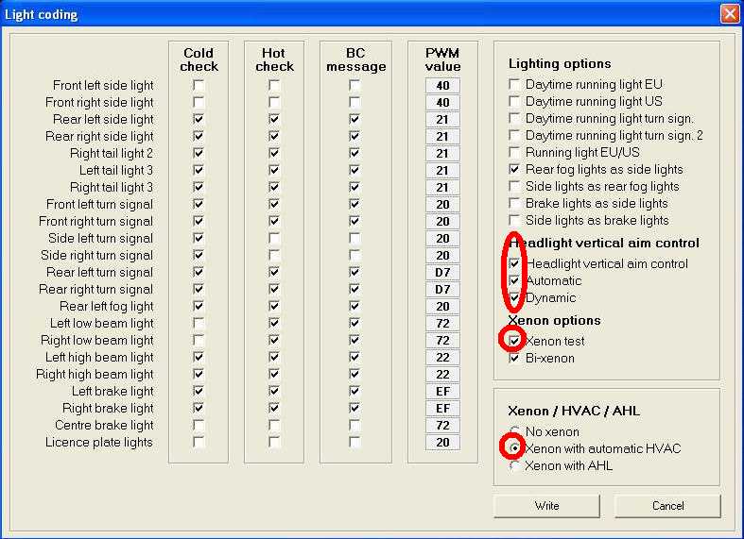This screenshot has width=744, height=539.
Task: Click PWM value field for Rear left turn signal
Action: tap(442, 273)
